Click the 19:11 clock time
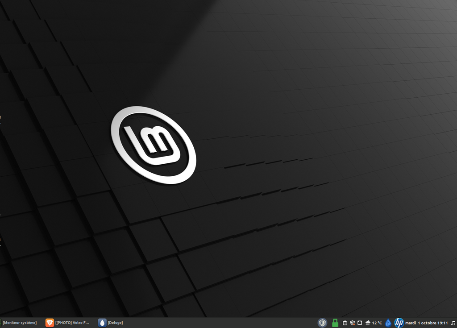The width and height of the screenshot is (457, 328). pos(443,323)
